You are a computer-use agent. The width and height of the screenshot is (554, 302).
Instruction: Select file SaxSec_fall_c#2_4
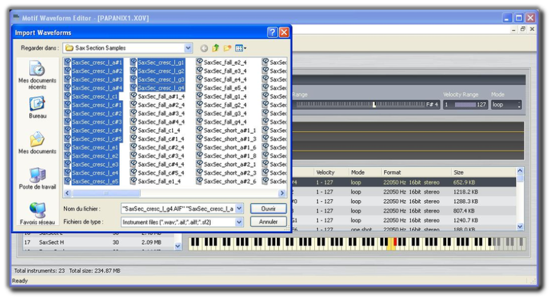click(x=161, y=148)
